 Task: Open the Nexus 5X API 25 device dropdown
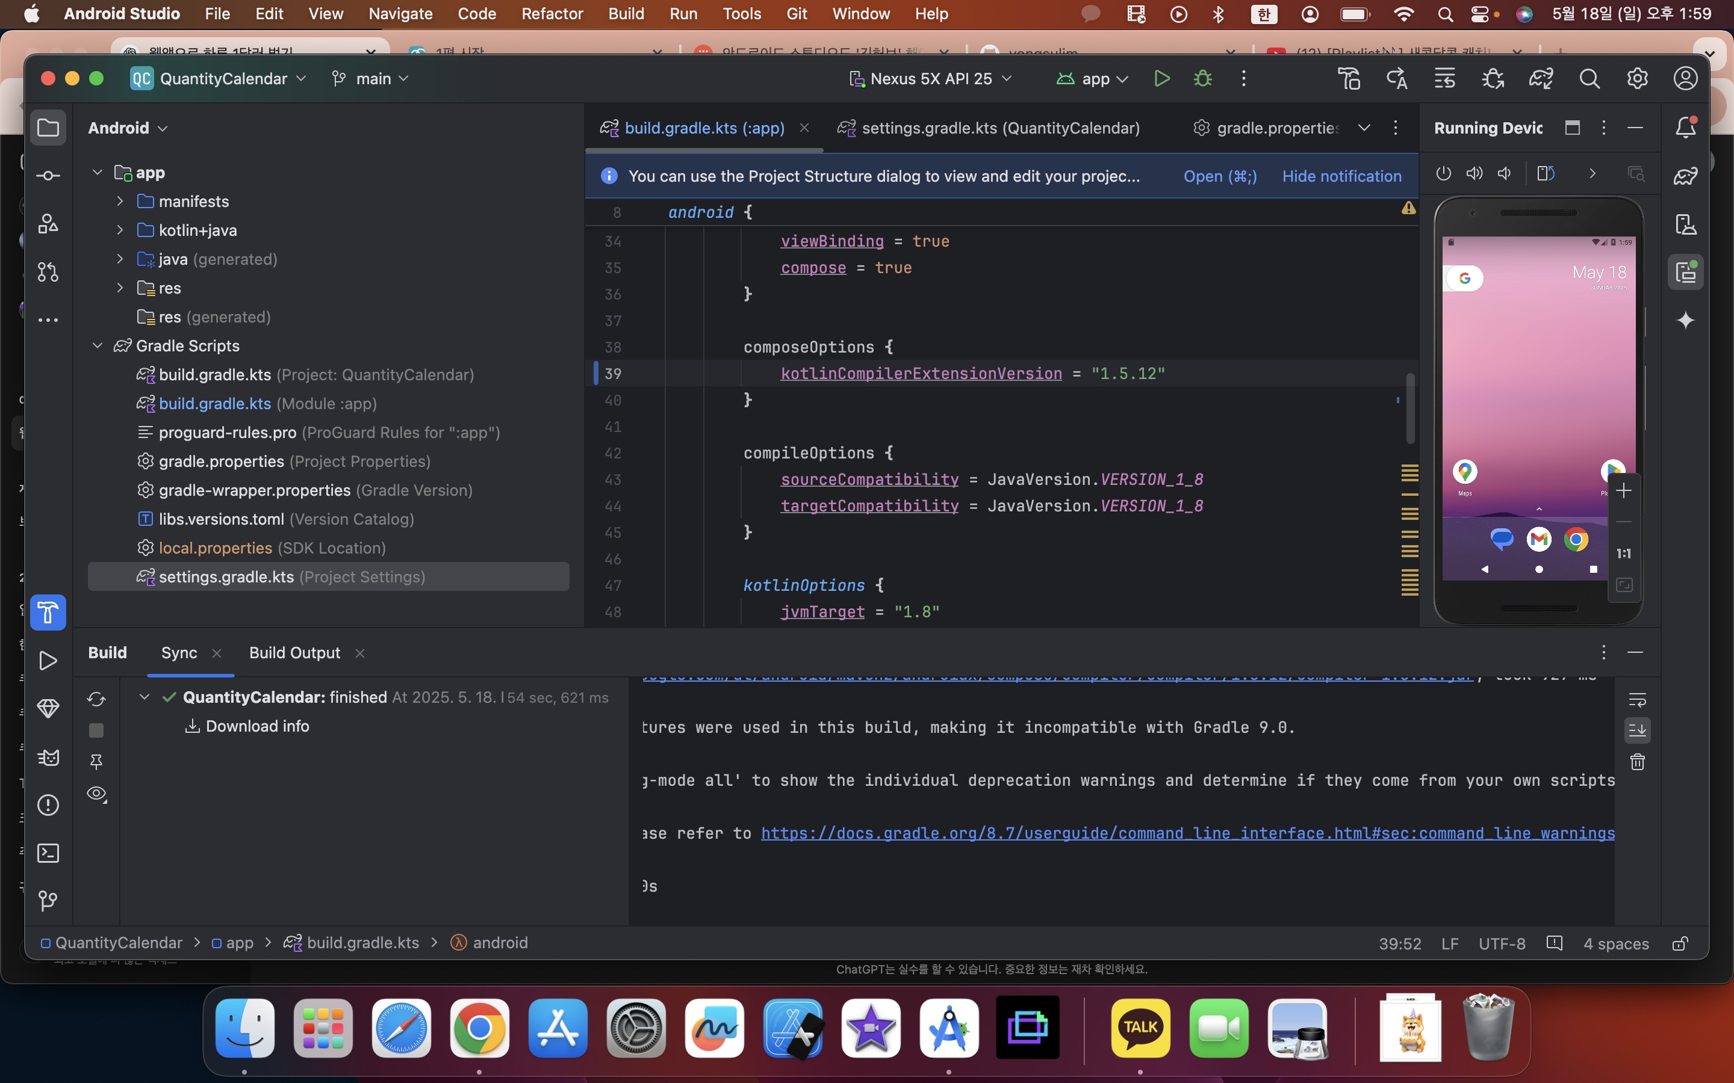930,79
